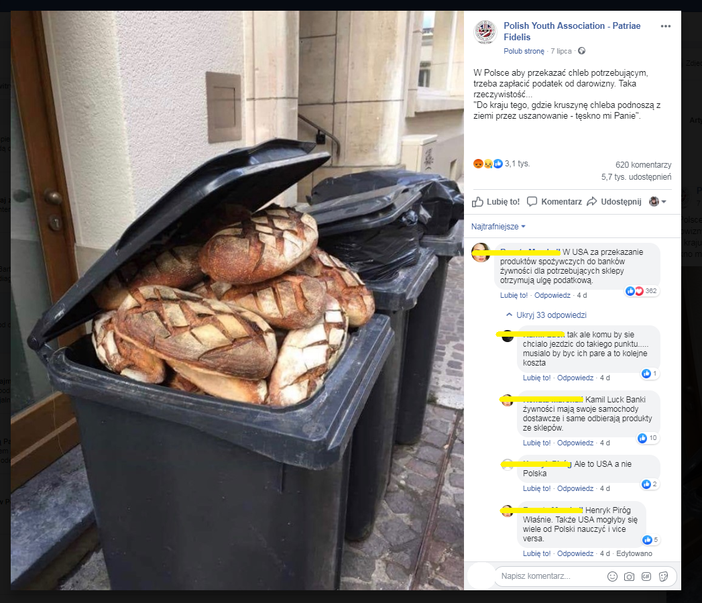The height and width of the screenshot is (603, 702).
Task: Click the Komentarz action button
Action: [x=554, y=202]
